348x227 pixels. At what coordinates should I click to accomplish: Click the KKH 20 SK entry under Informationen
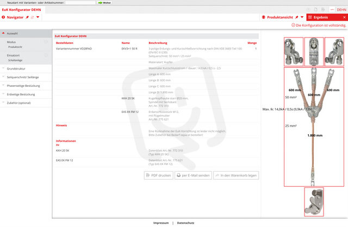click(63, 150)
